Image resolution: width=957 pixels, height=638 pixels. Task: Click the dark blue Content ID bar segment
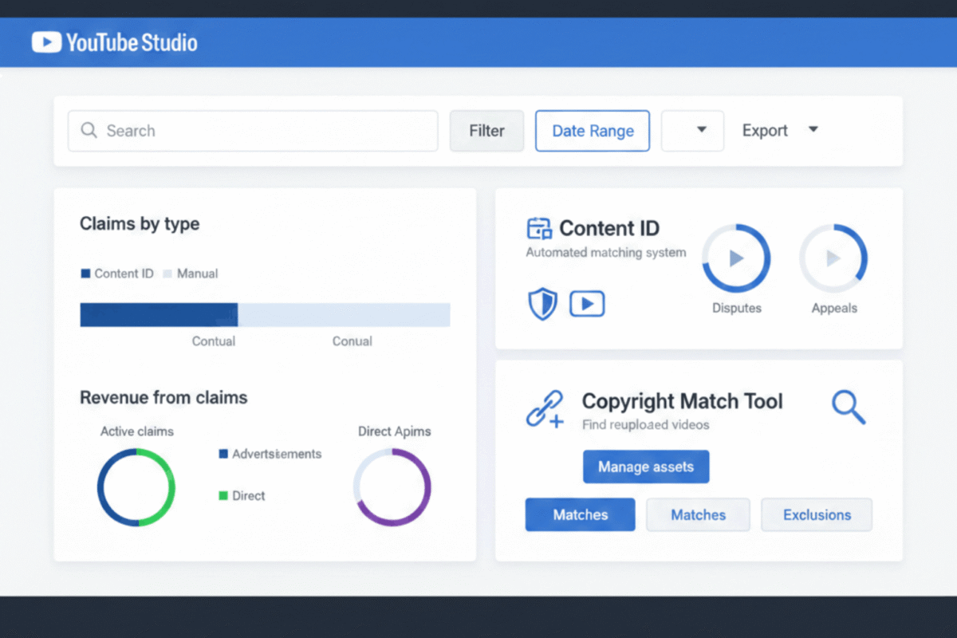coord(159,314)
